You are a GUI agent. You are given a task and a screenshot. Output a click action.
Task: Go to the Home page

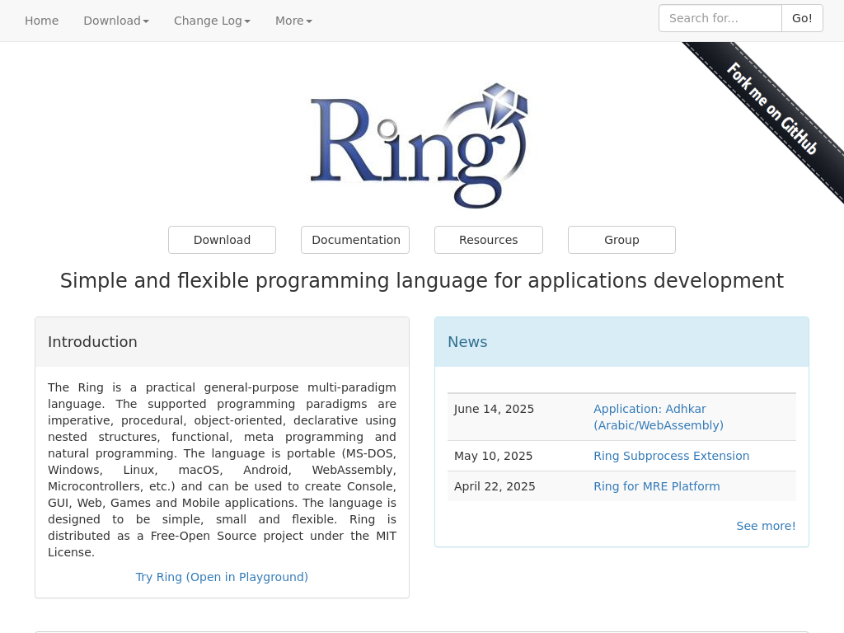point(41,21)
